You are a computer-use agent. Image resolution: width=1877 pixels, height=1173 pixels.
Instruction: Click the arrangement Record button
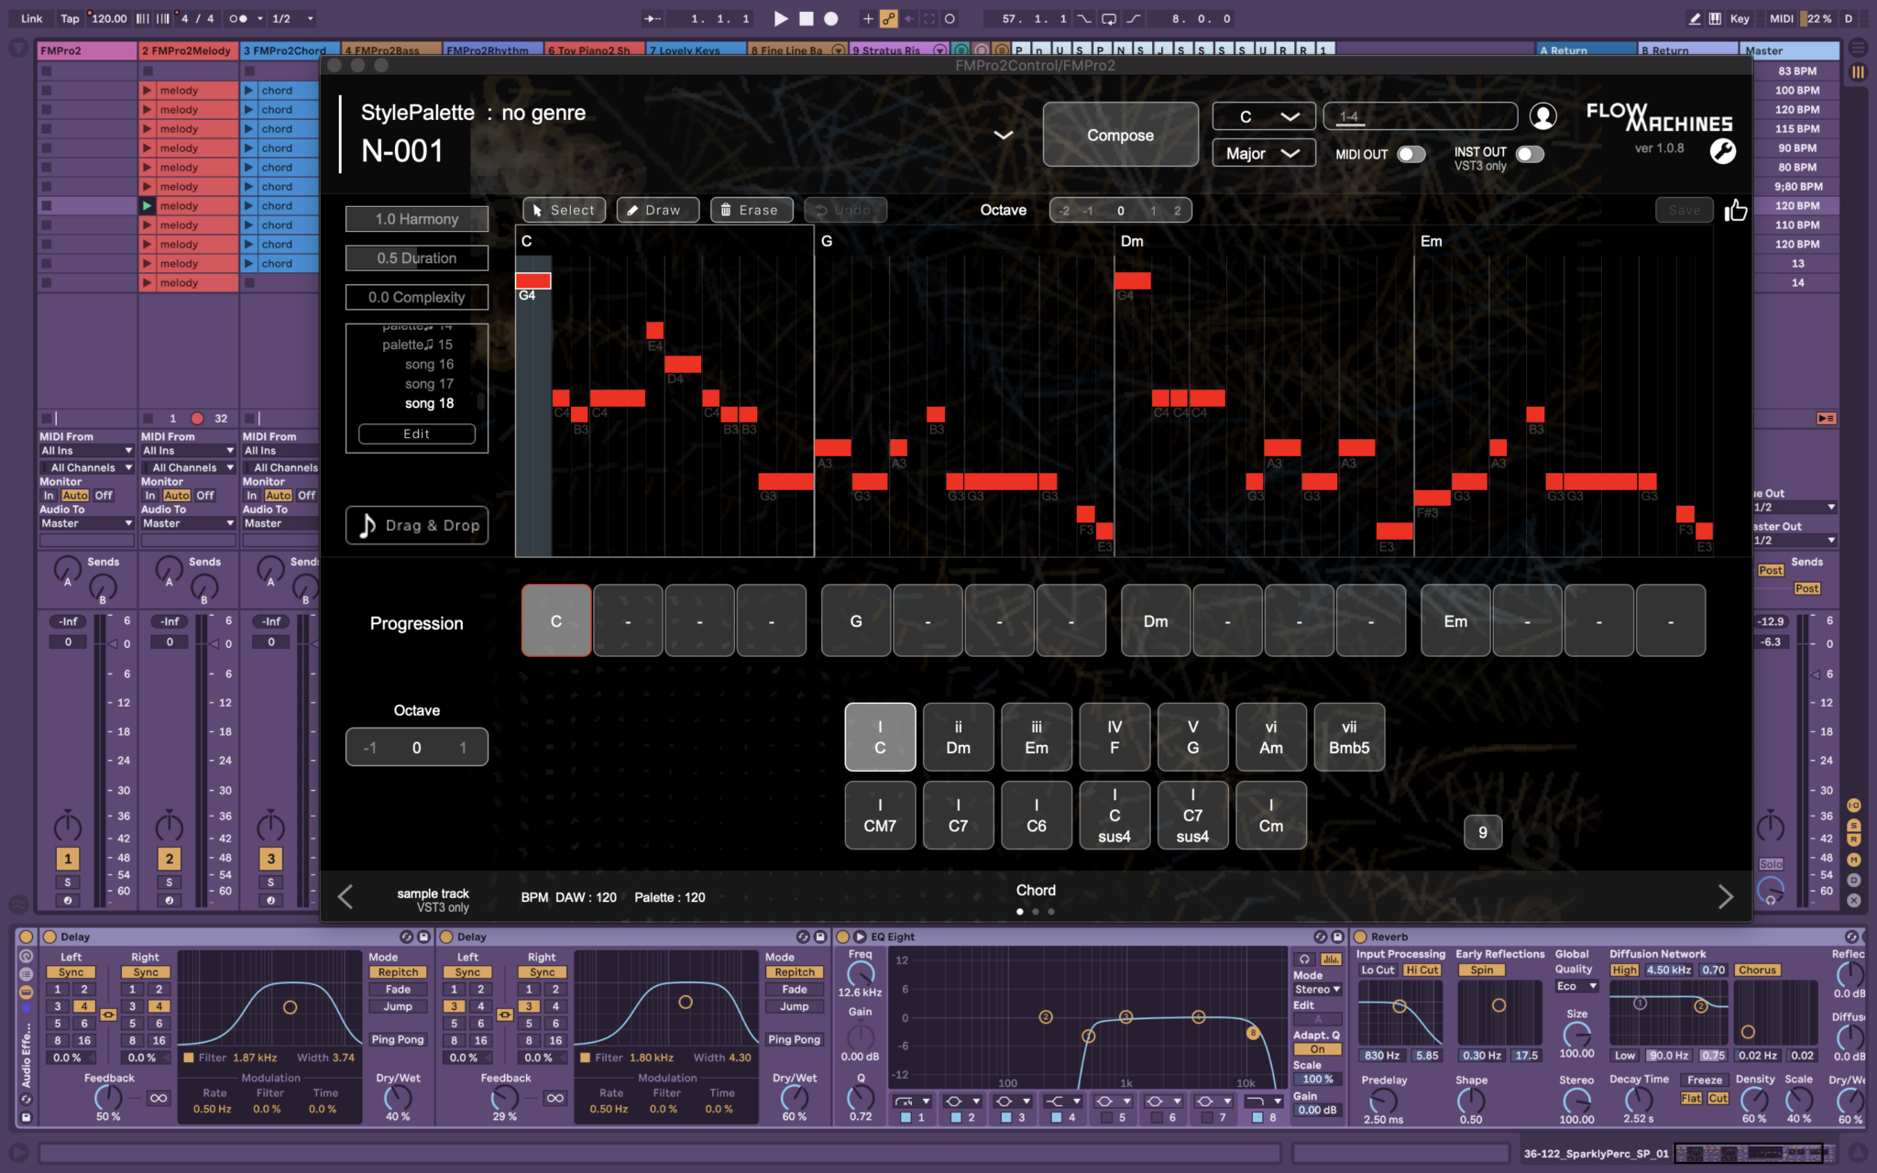831,18
